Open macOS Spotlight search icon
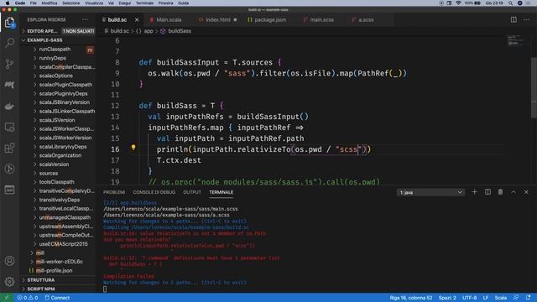This screenshot has width=537, height=302. point(510,3)
